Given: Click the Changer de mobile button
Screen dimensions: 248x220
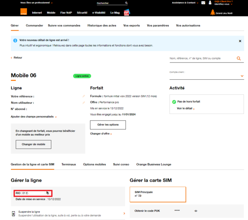Looking at the screenshot, I should coord(33,144).
